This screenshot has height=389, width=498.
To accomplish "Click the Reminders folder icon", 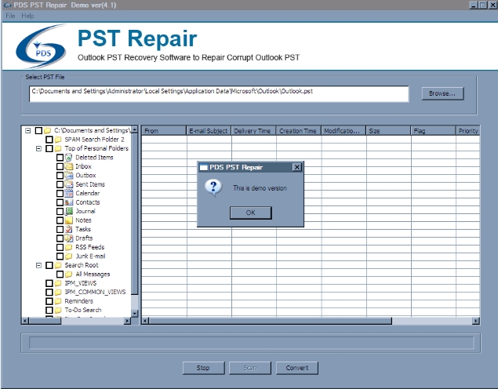I will [x=58, y=301].
